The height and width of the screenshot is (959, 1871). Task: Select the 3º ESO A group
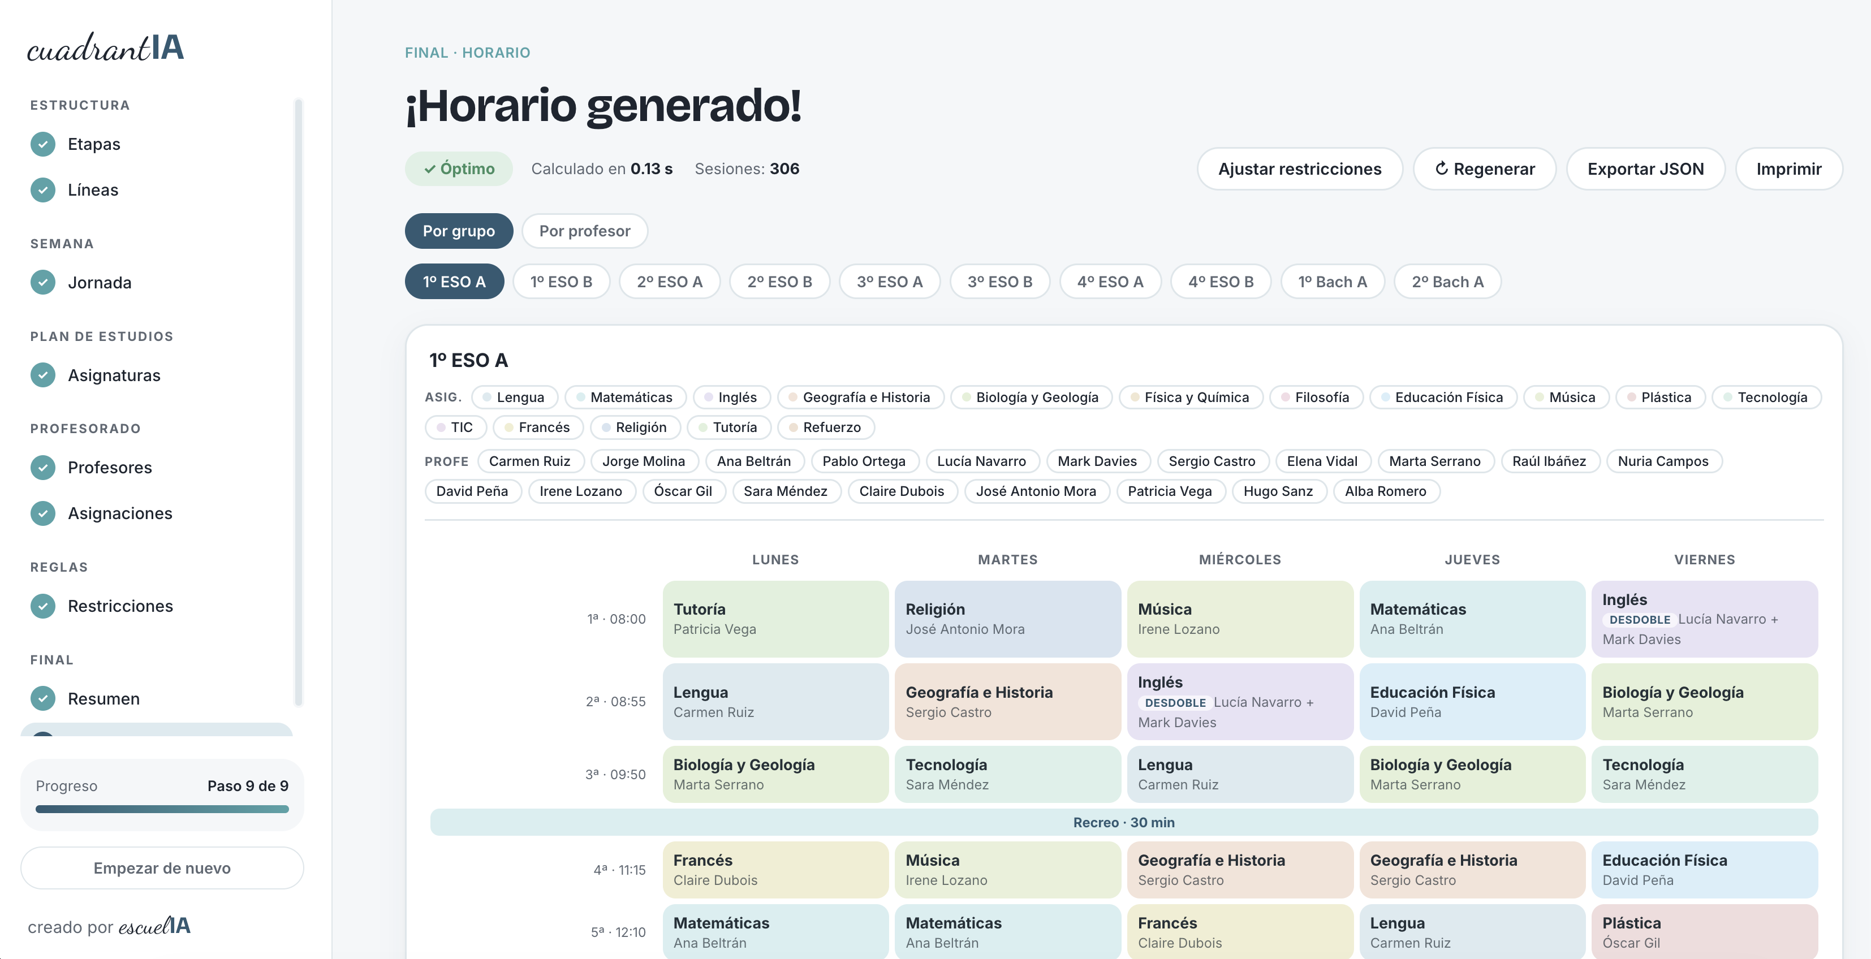click(889, 282)
